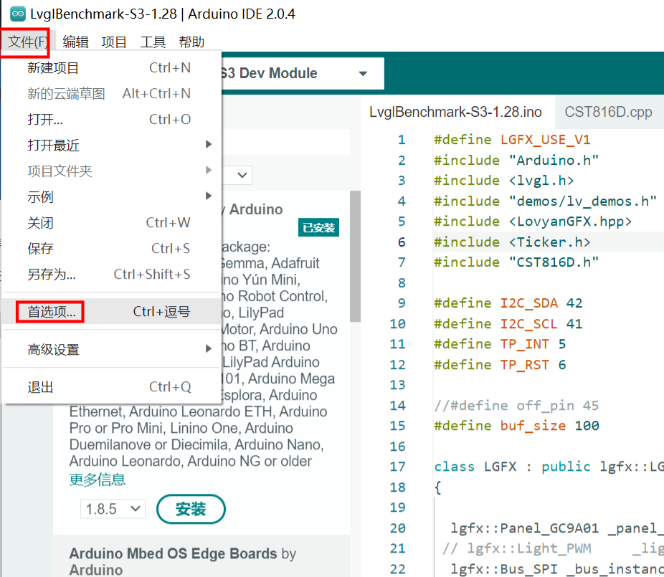Click the commented line '//#define off_pin 45'

(x=516, y=406)
